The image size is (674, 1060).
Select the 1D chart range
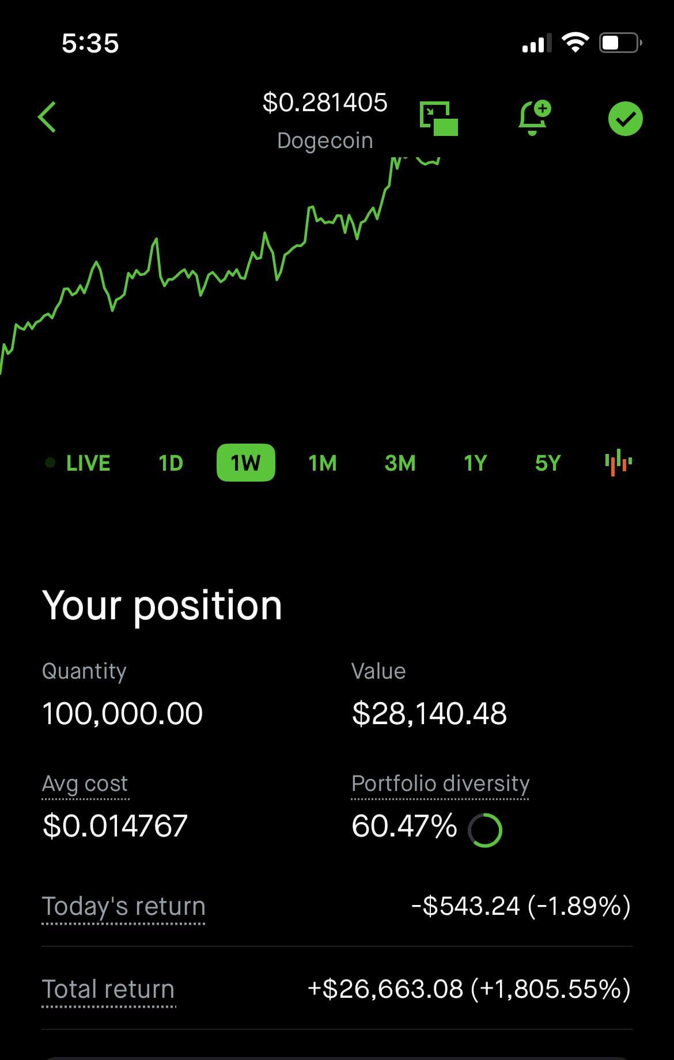tap(171, 463)
